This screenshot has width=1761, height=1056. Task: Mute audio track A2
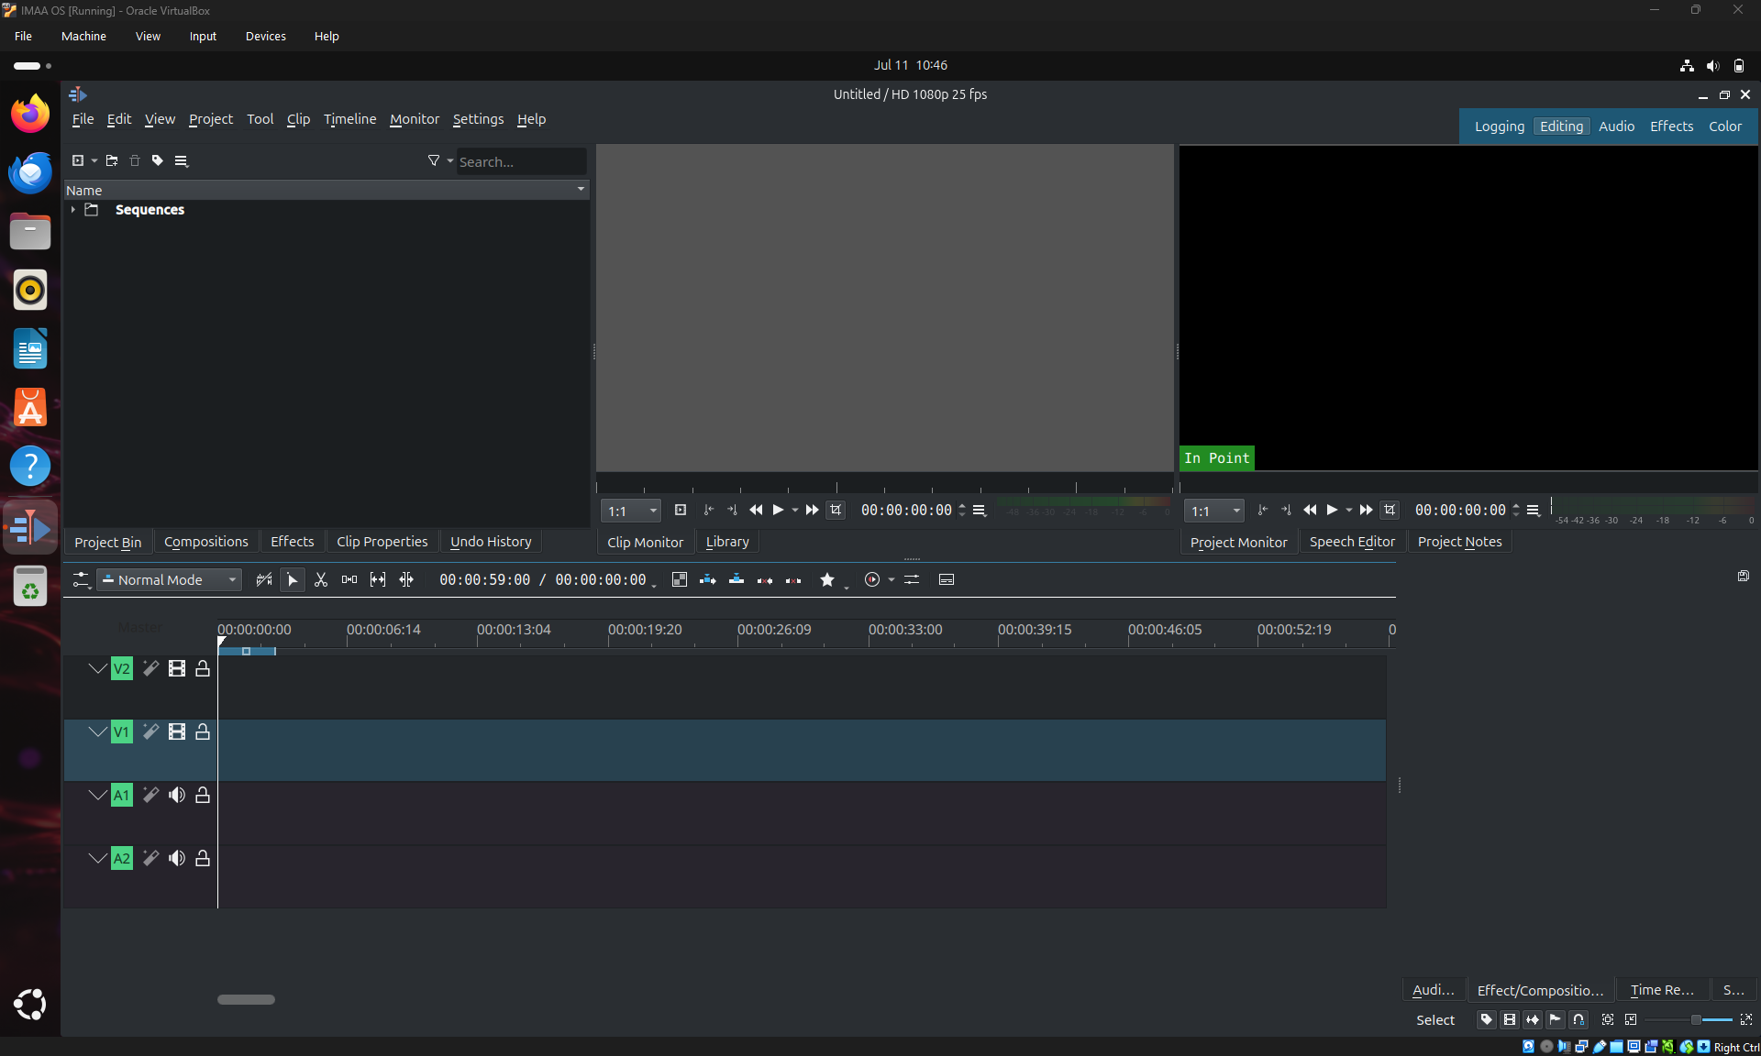177,858
